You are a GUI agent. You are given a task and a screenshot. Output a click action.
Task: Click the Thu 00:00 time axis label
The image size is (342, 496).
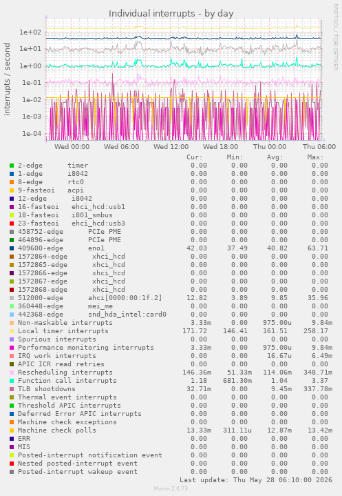pyautogui.click(x=270, y=147)
